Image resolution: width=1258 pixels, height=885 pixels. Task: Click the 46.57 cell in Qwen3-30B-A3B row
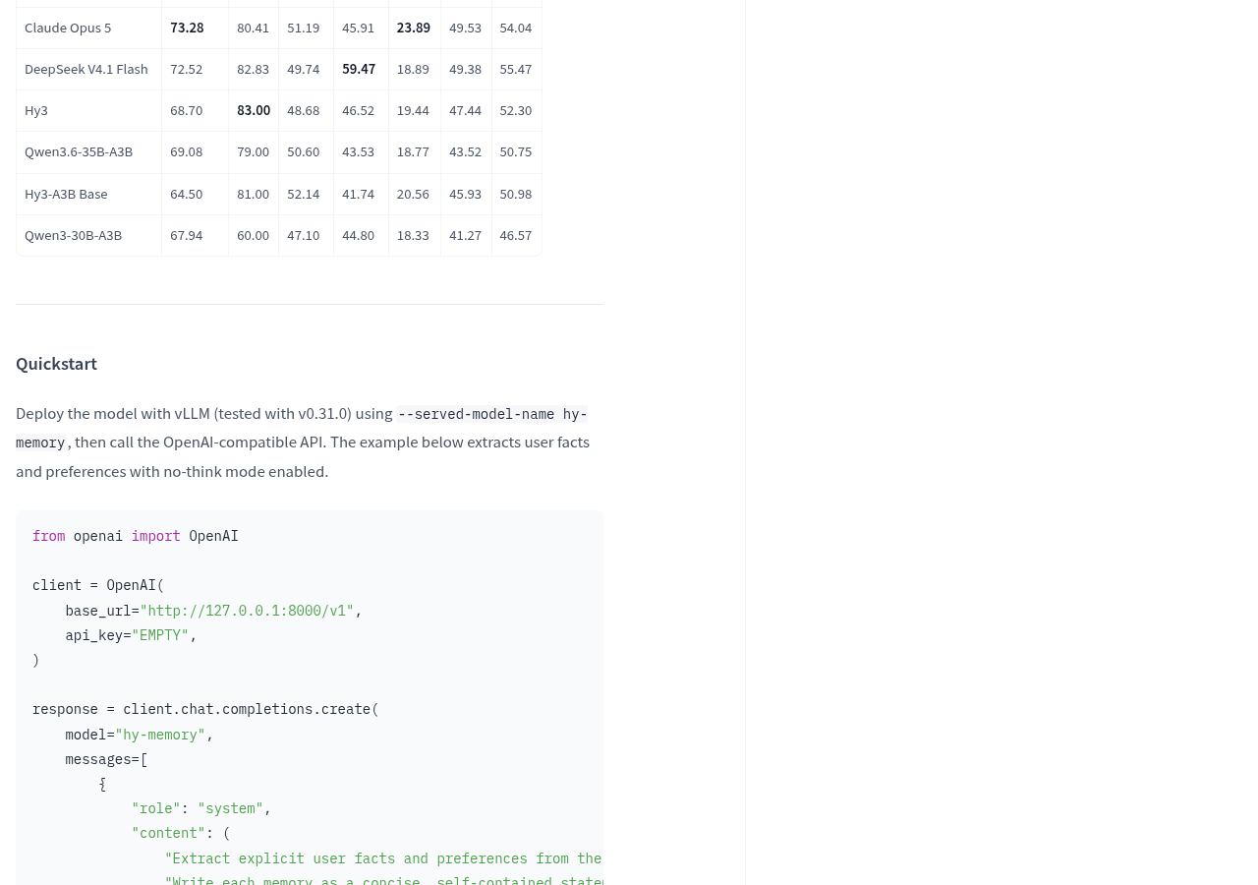coord(516,235)
